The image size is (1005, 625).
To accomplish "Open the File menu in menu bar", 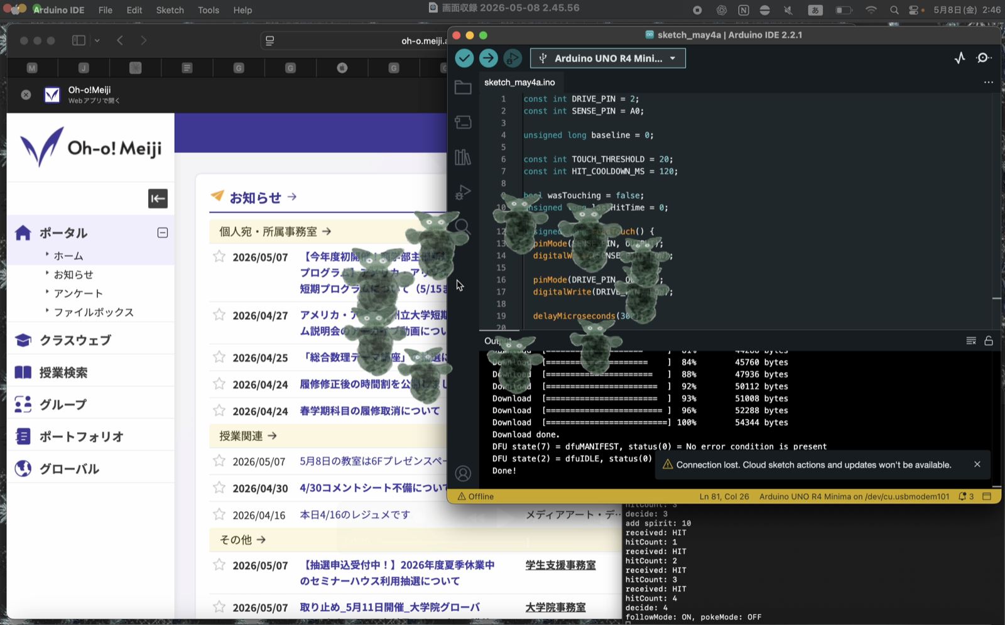I will click(106, 10).
